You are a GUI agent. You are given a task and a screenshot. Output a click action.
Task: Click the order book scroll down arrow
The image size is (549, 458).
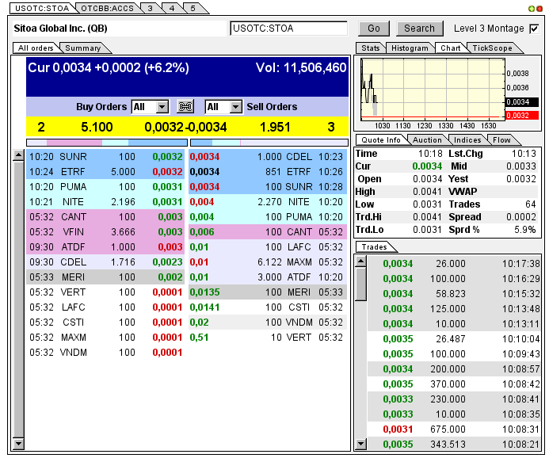18,444
